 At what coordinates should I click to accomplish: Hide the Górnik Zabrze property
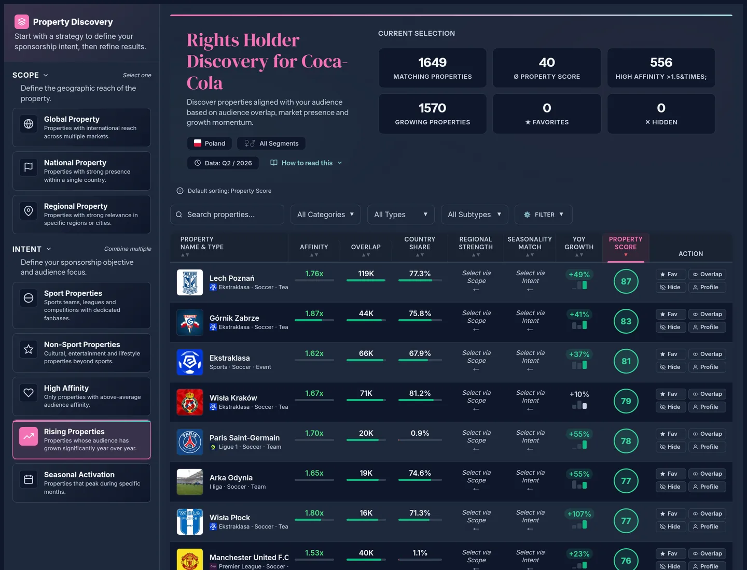(670, 327)
